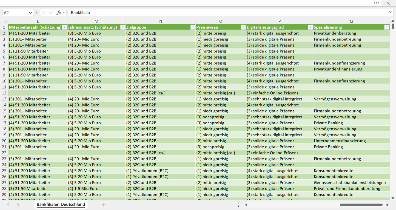
Task: Go to the next sheet arrow
Action: 18,205
